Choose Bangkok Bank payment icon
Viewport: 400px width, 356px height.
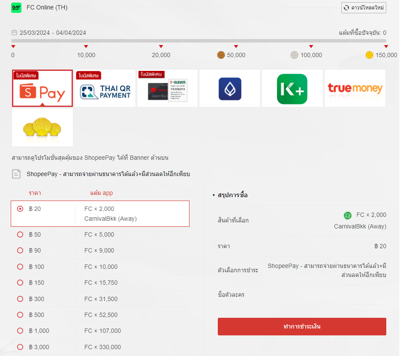point(230,88)
